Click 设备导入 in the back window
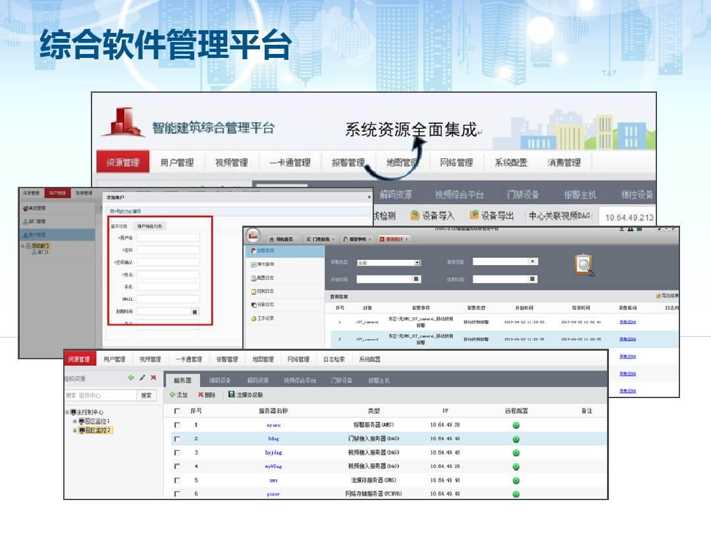711x533 pixels. coord(432,216)
